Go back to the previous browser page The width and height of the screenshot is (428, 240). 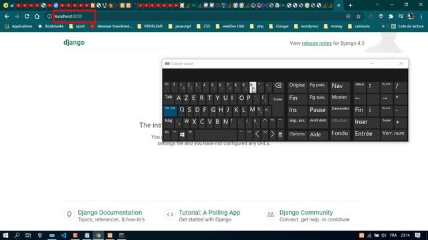tap(7, 16)
